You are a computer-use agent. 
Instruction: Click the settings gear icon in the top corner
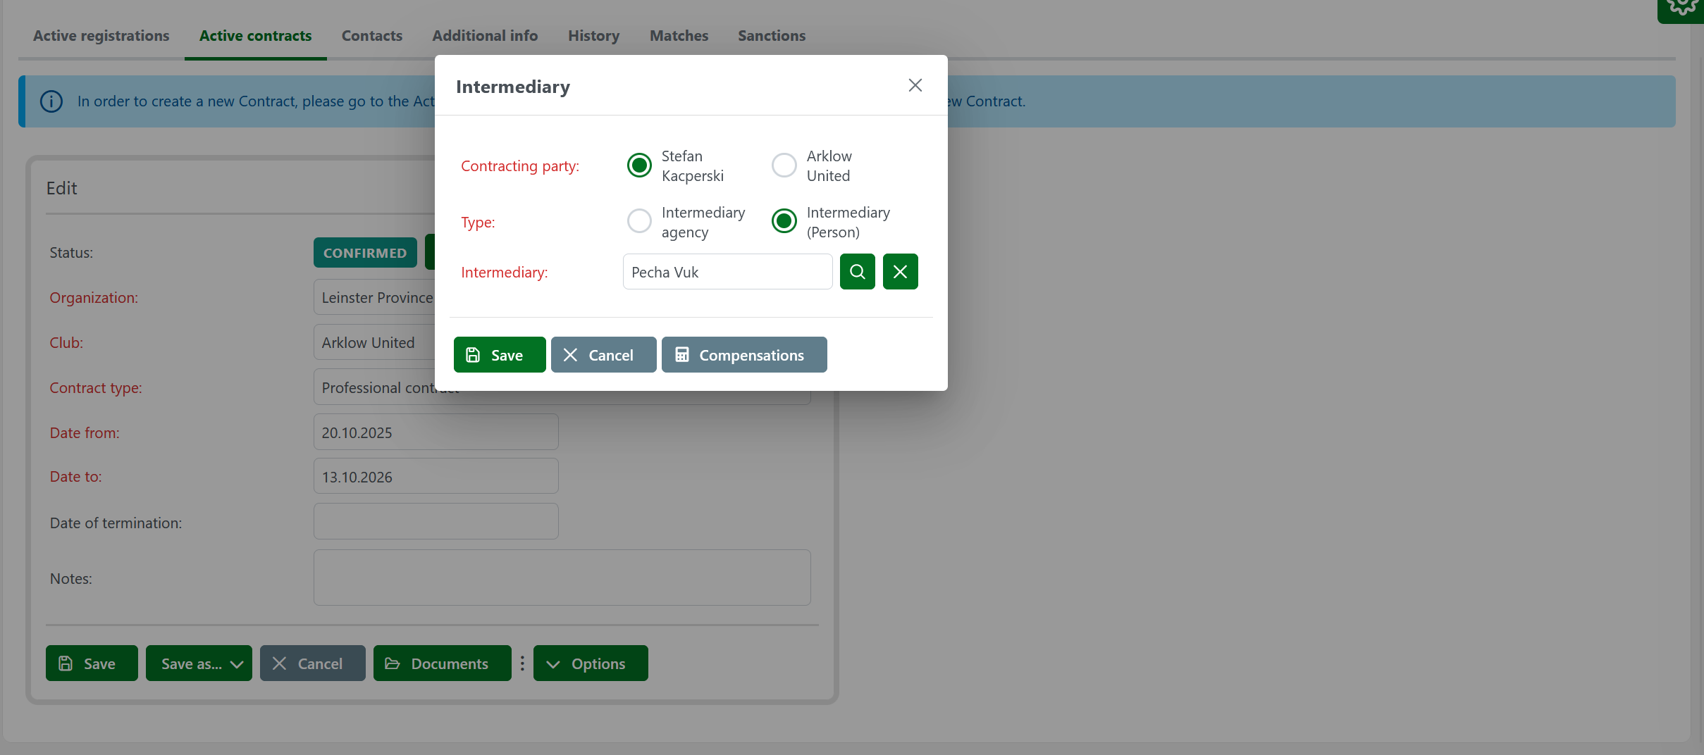click(1683, 8)
